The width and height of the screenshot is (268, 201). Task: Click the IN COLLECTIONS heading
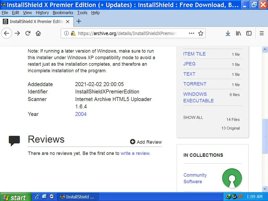coord(203,155)
